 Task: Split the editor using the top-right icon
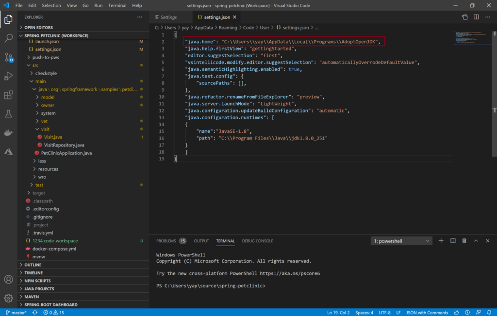coord(476,16)
